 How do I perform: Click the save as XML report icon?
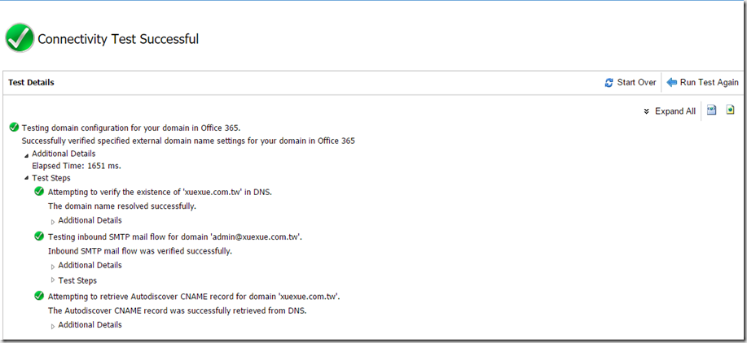click(711, 110)
